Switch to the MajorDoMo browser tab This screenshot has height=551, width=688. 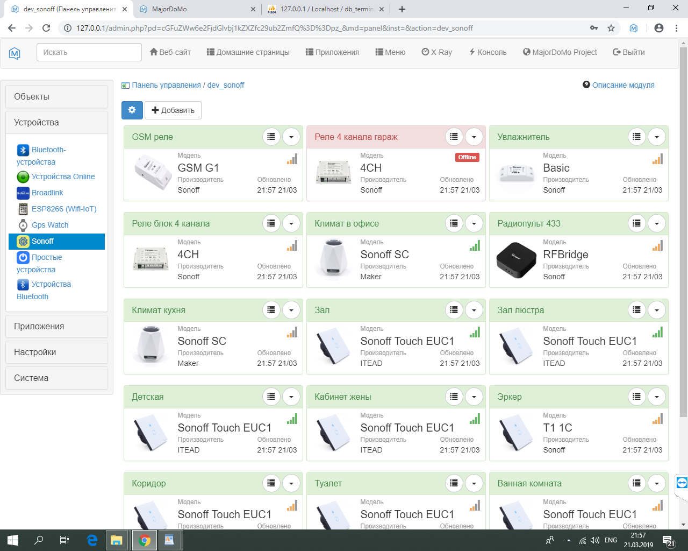tap(197, 9)
